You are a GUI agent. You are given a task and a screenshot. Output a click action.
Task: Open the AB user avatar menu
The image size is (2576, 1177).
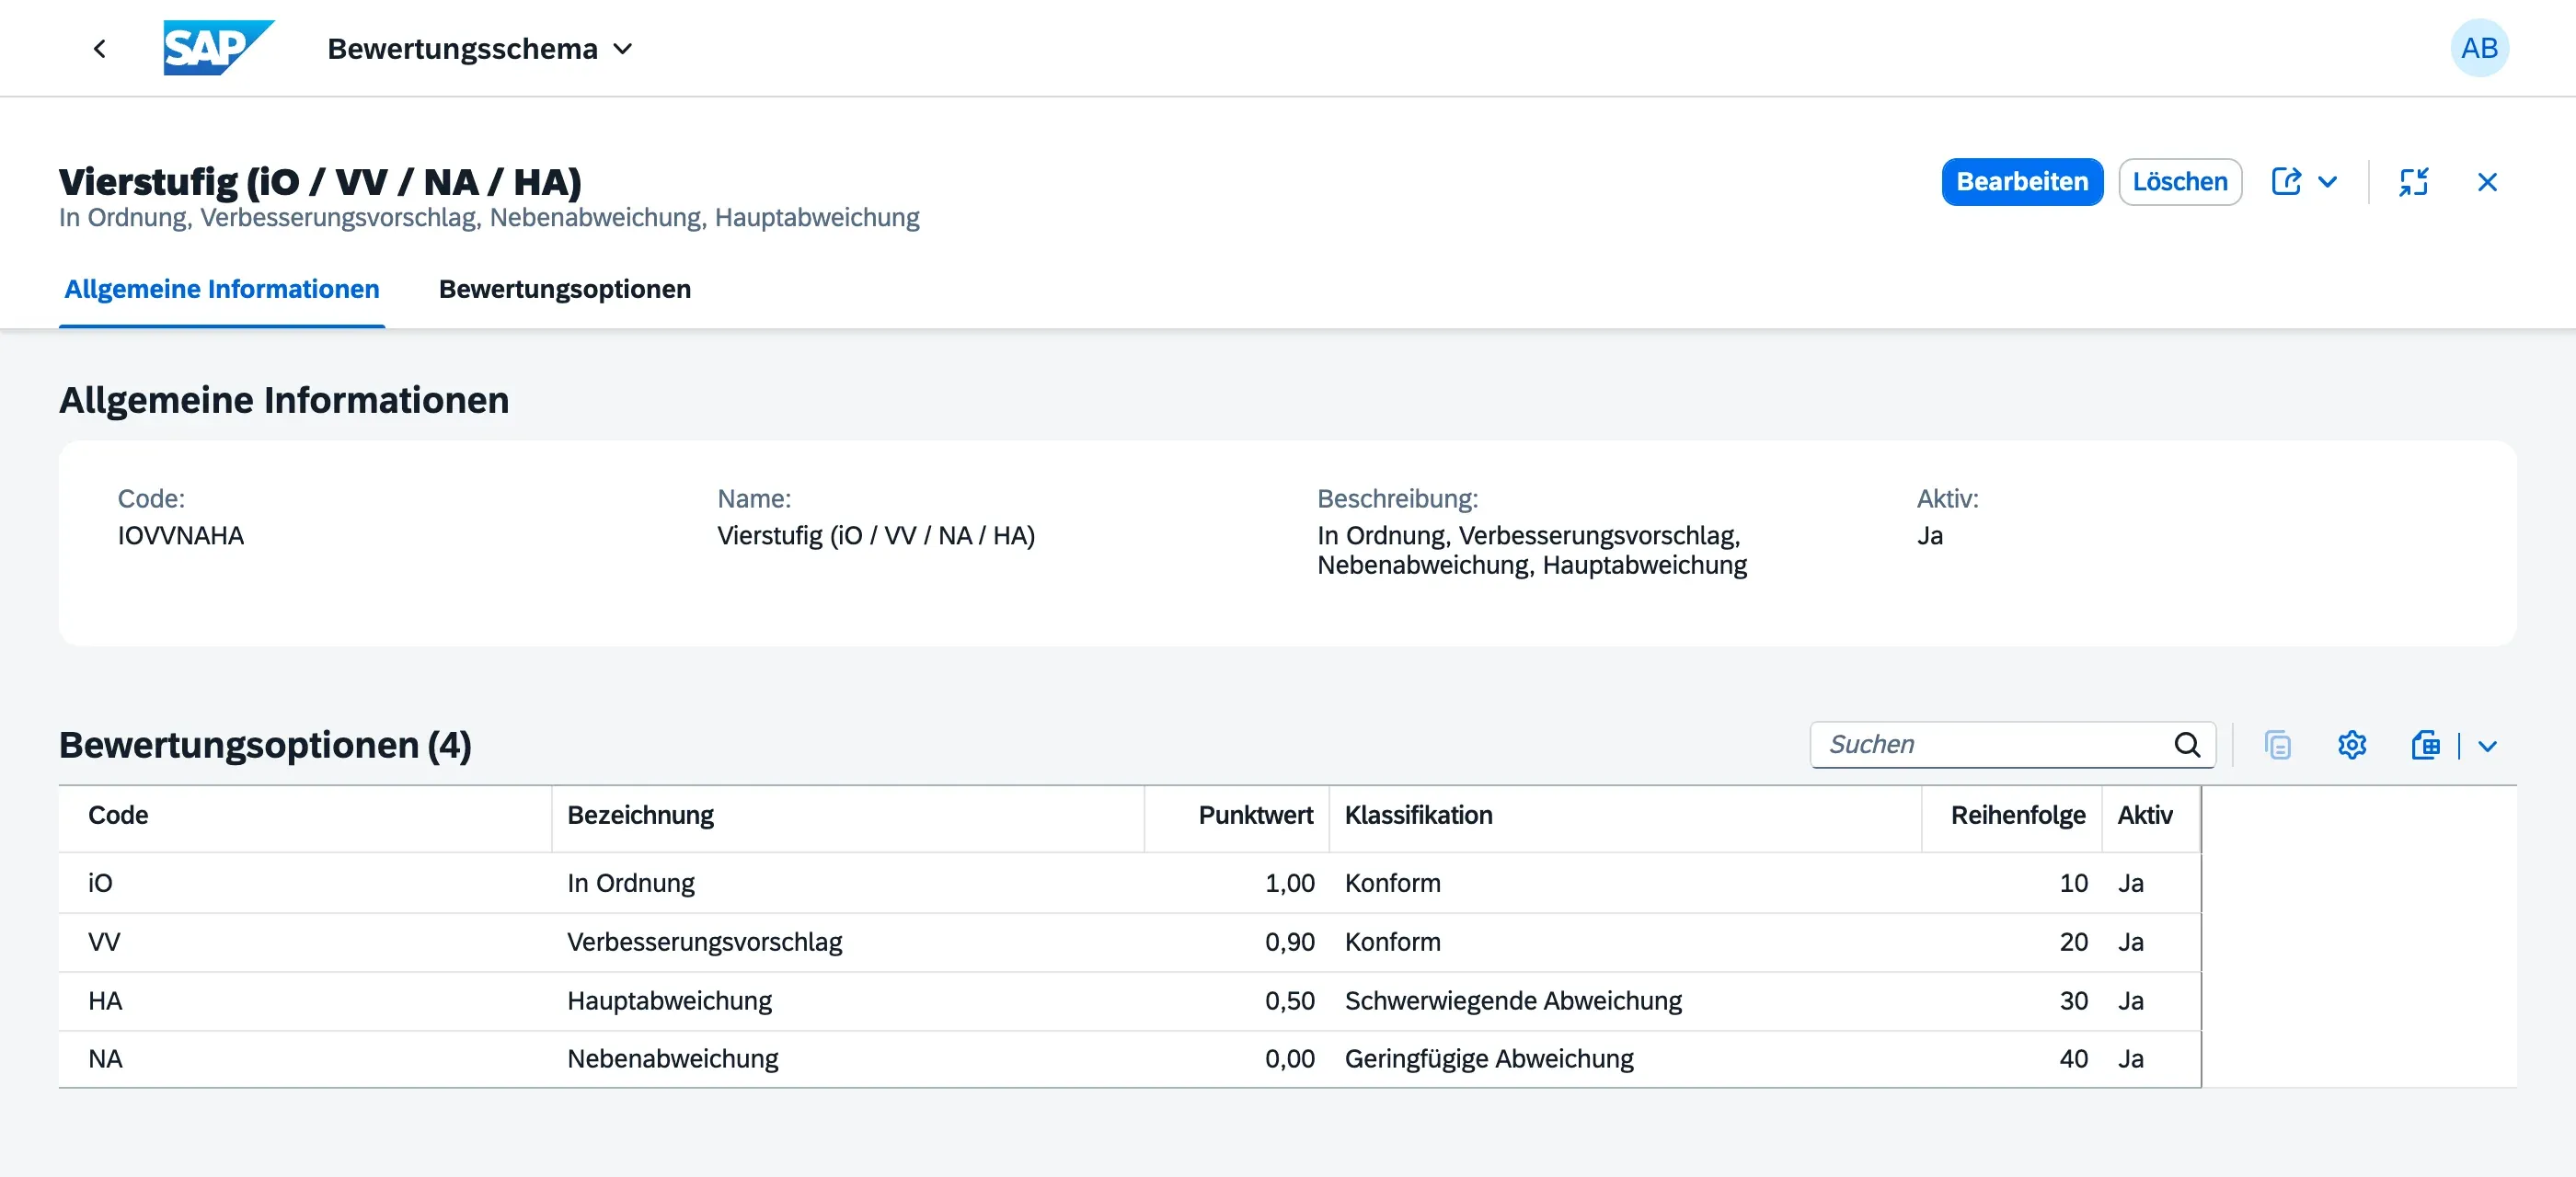click(x=2479, y=48)
